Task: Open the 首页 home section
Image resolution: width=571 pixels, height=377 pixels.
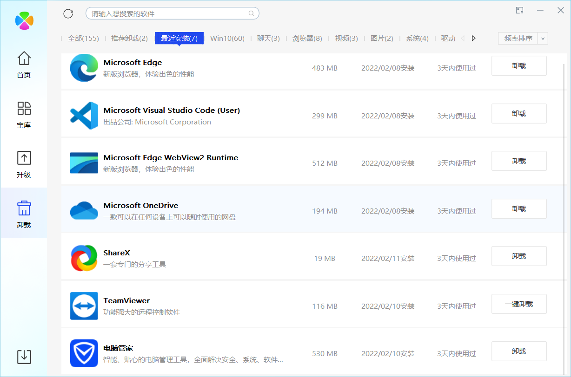Action: coord(24,65)
